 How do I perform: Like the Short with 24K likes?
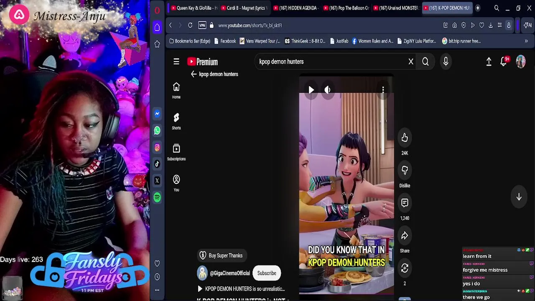tap(405, 138)
